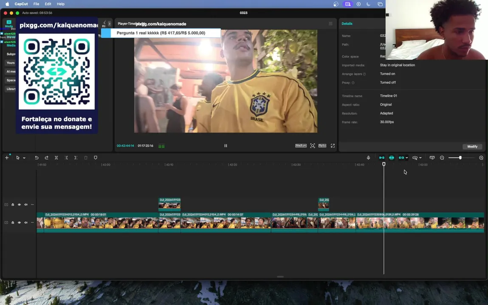Open the Help menu
This screenshot has height=305, width=488.
coord(61,4)
